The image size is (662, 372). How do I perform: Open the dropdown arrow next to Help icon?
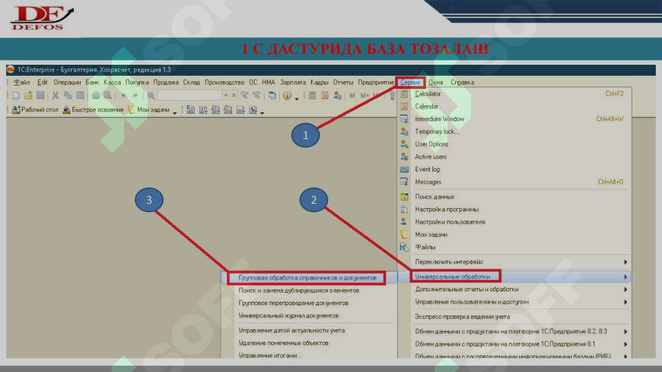tap(297, 99)
